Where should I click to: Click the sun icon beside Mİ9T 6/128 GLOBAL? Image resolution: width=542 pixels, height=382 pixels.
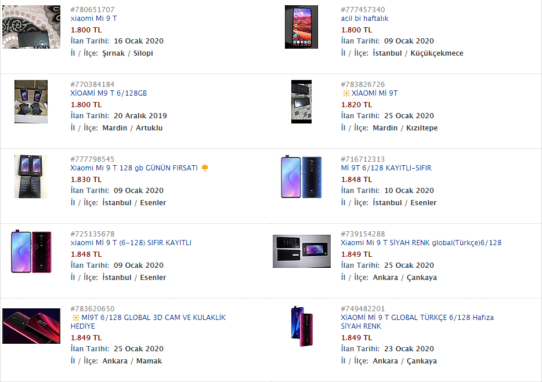[x=75, y=318]
